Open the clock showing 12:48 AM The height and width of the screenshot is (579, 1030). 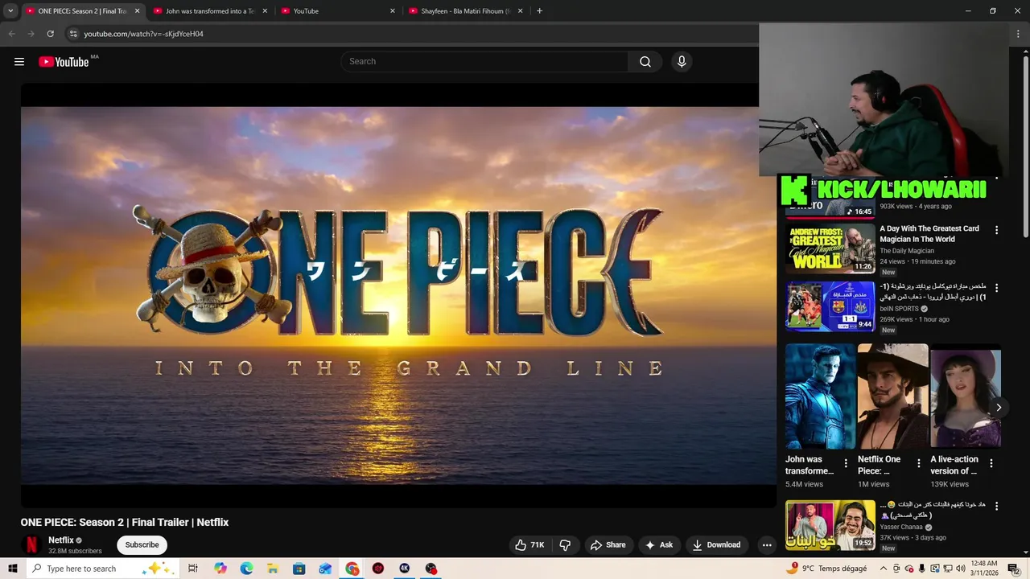point(984,569)
